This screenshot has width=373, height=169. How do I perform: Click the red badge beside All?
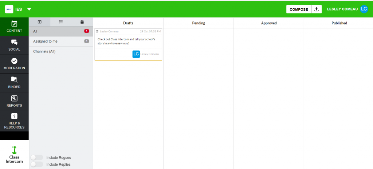point(87,31)
